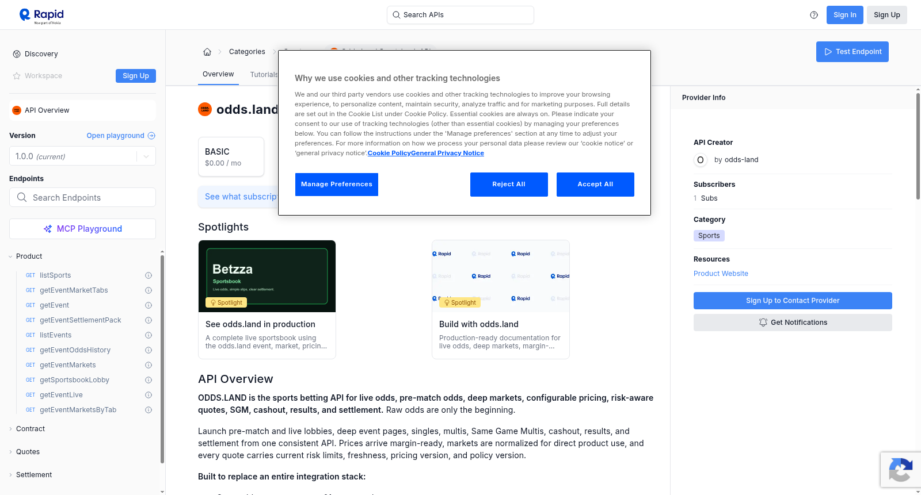Open the Product Website link
The image size is (921, 495).
tap(721, 274)
